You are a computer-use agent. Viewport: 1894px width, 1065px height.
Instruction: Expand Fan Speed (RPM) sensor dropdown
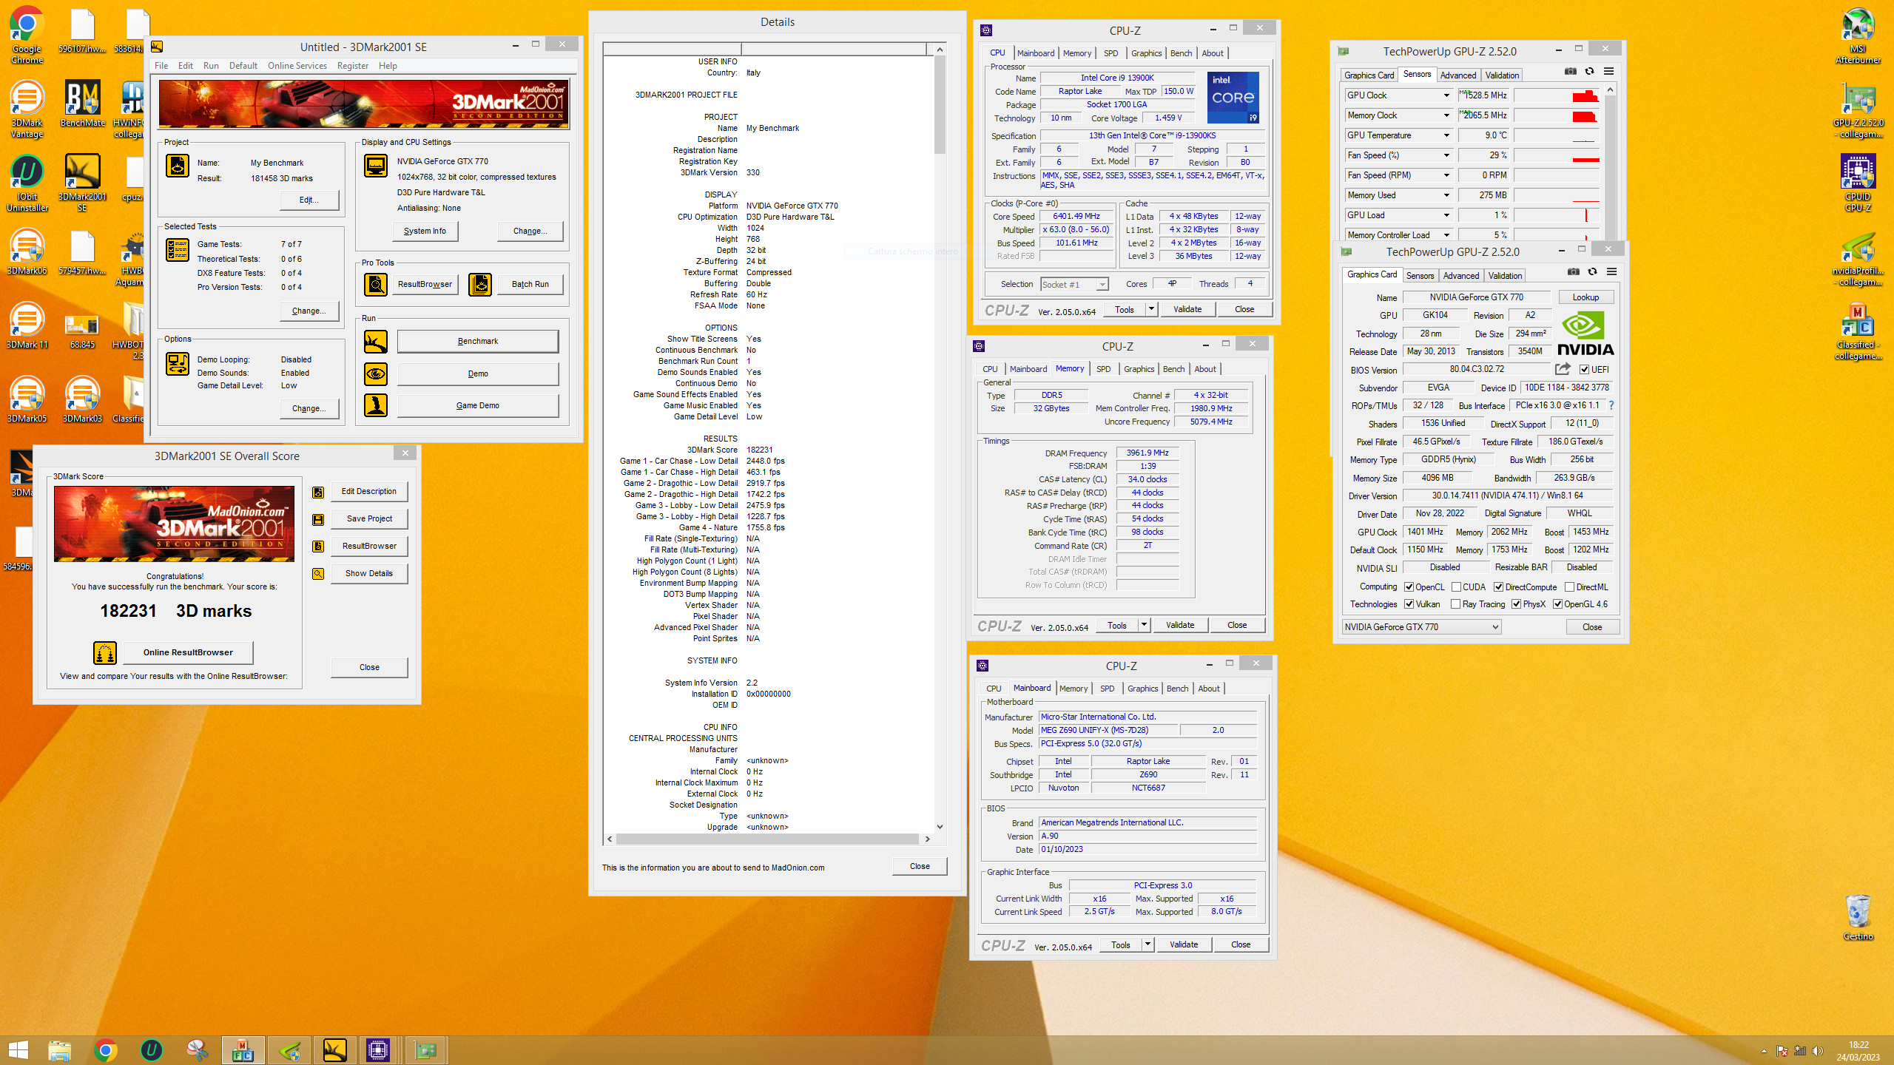point(1446,175)
